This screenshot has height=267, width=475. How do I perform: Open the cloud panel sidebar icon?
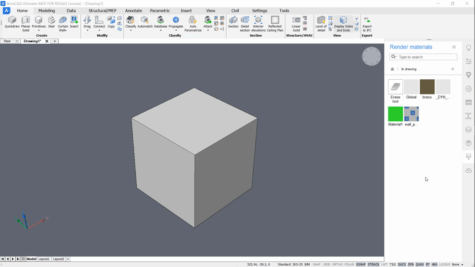click(x=469, y=171)
